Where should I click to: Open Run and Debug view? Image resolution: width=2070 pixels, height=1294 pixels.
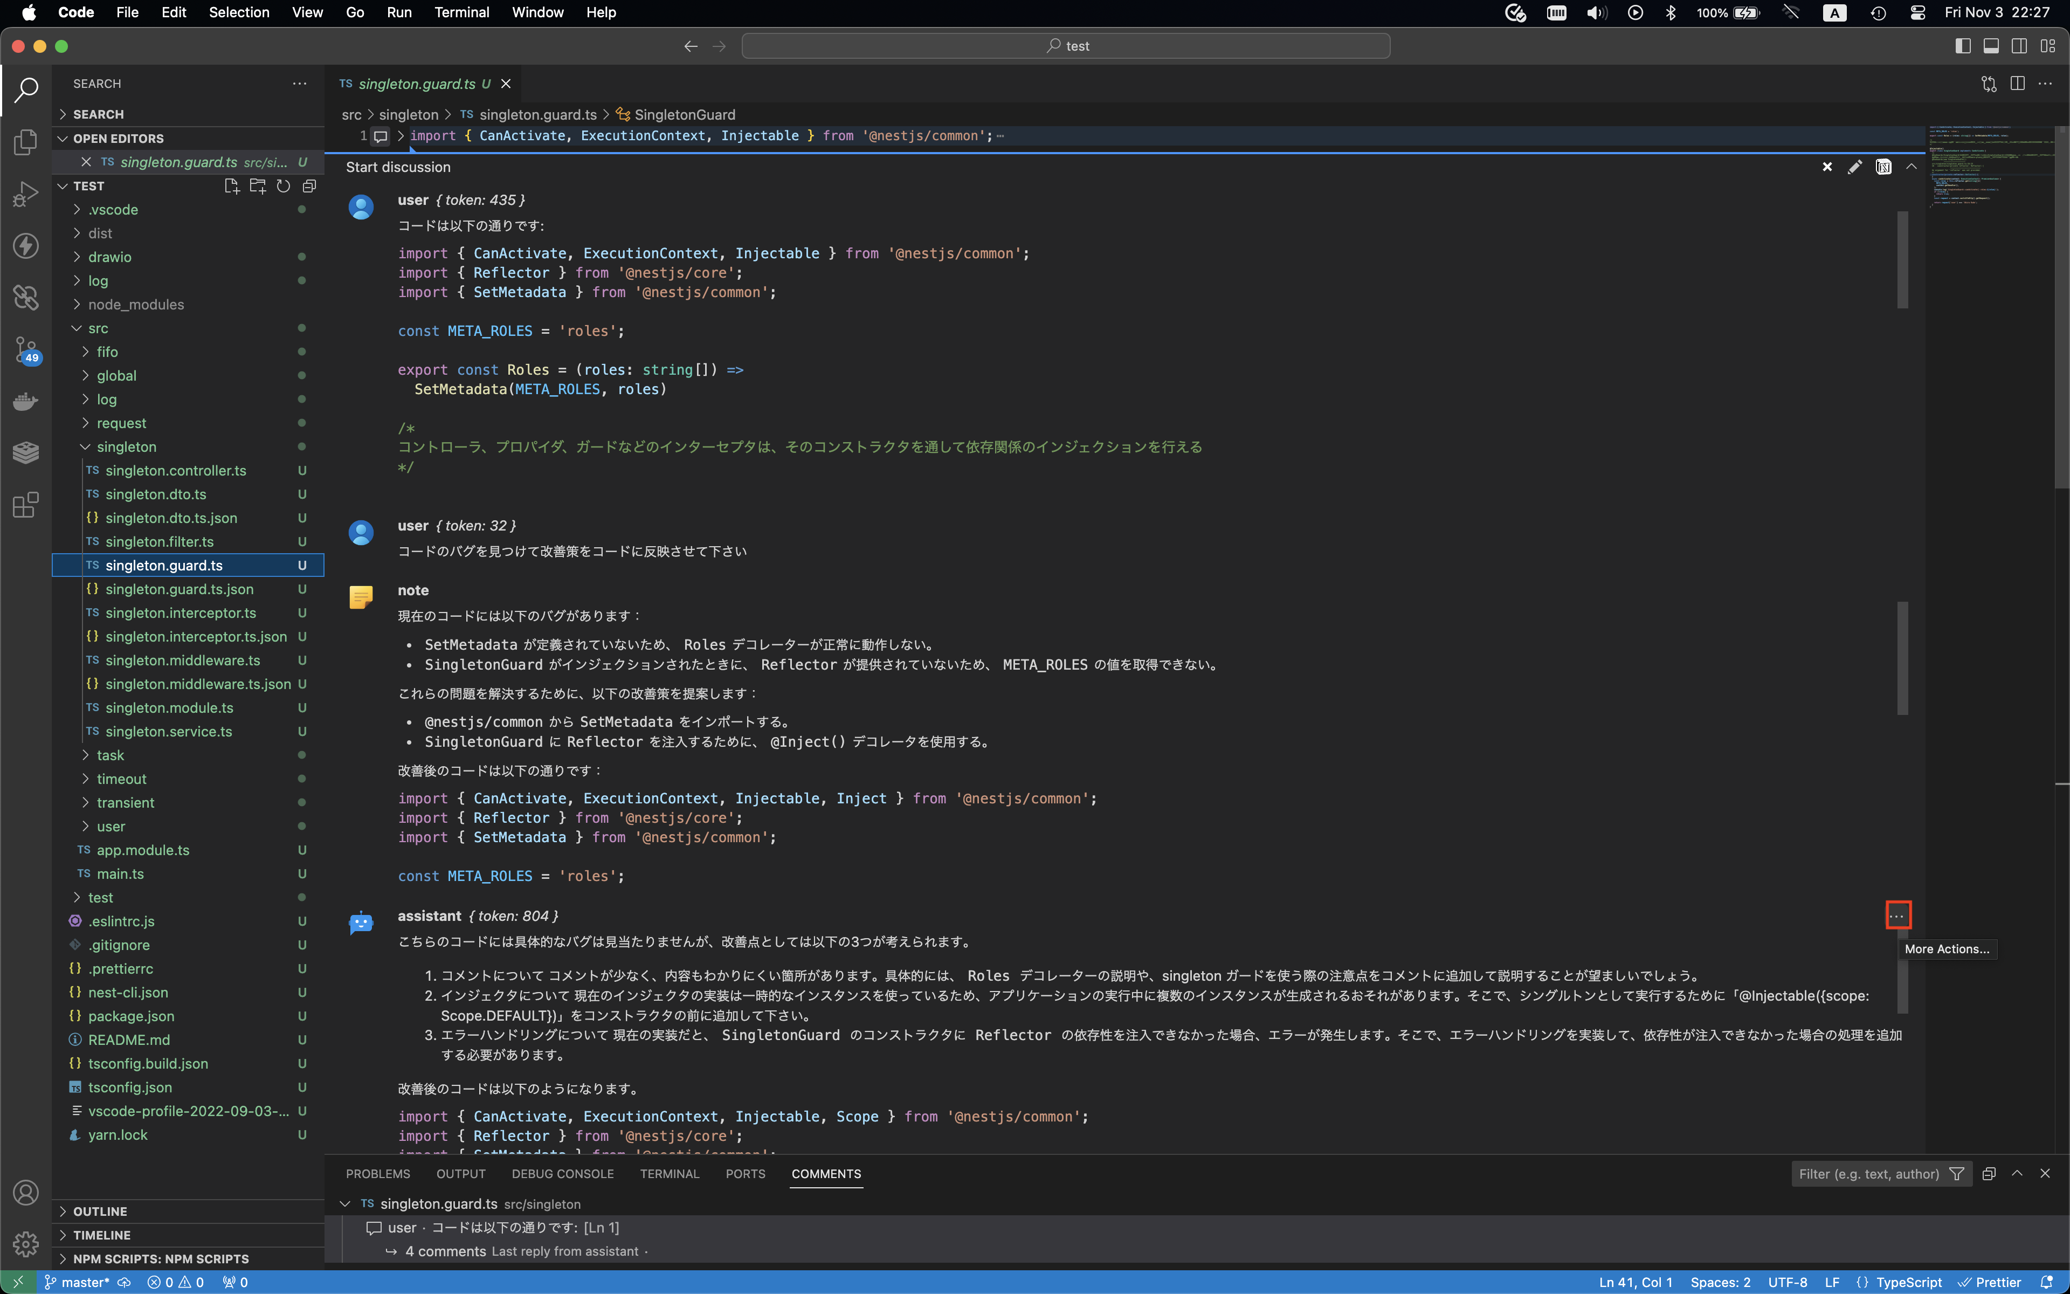coord(26,194)
